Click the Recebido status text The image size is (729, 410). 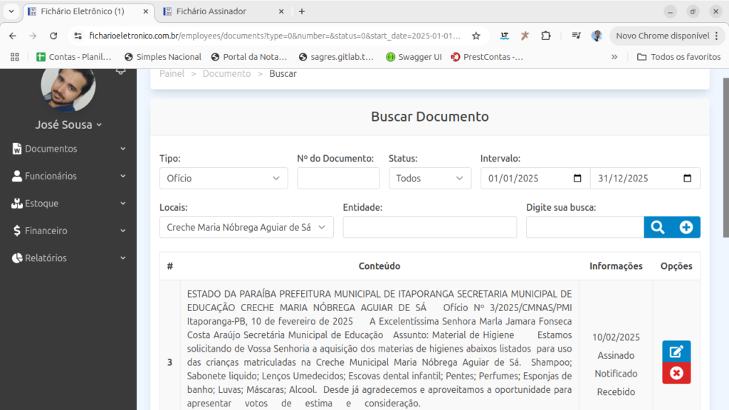point(616,392)
